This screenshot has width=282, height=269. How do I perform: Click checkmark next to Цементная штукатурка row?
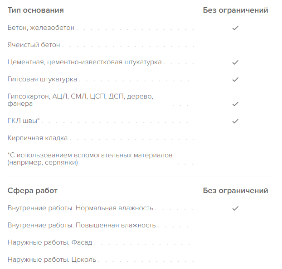235,62
